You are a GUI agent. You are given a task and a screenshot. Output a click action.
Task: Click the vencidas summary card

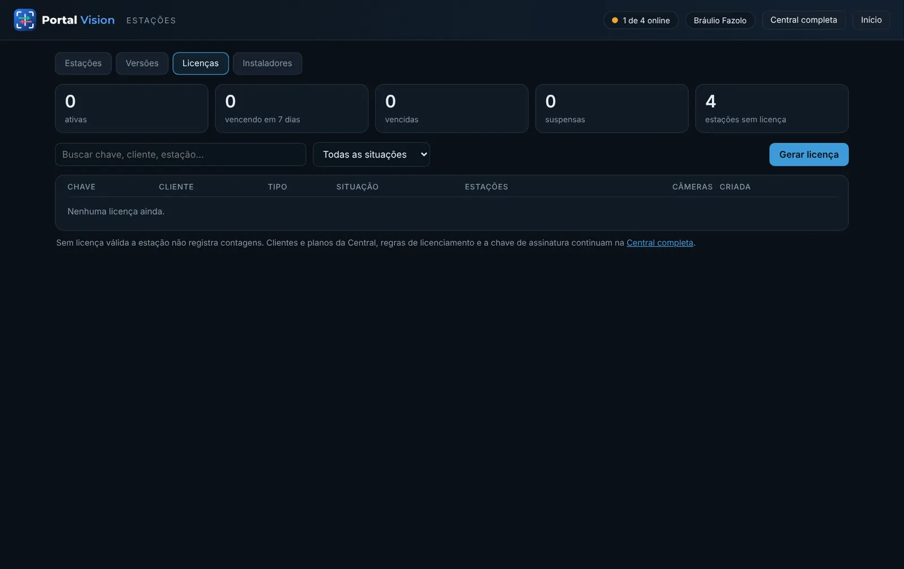451,108
